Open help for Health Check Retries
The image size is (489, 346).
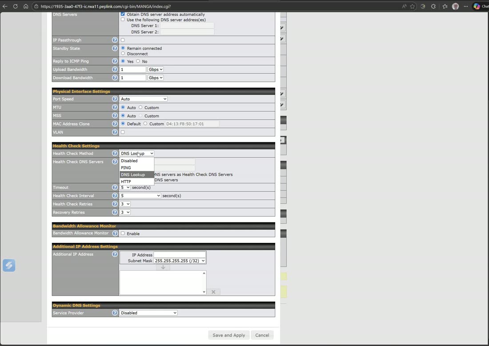[x=115, y=204]
